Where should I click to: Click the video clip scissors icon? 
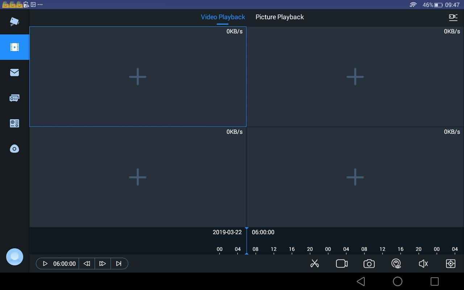[x=315, y=264]
